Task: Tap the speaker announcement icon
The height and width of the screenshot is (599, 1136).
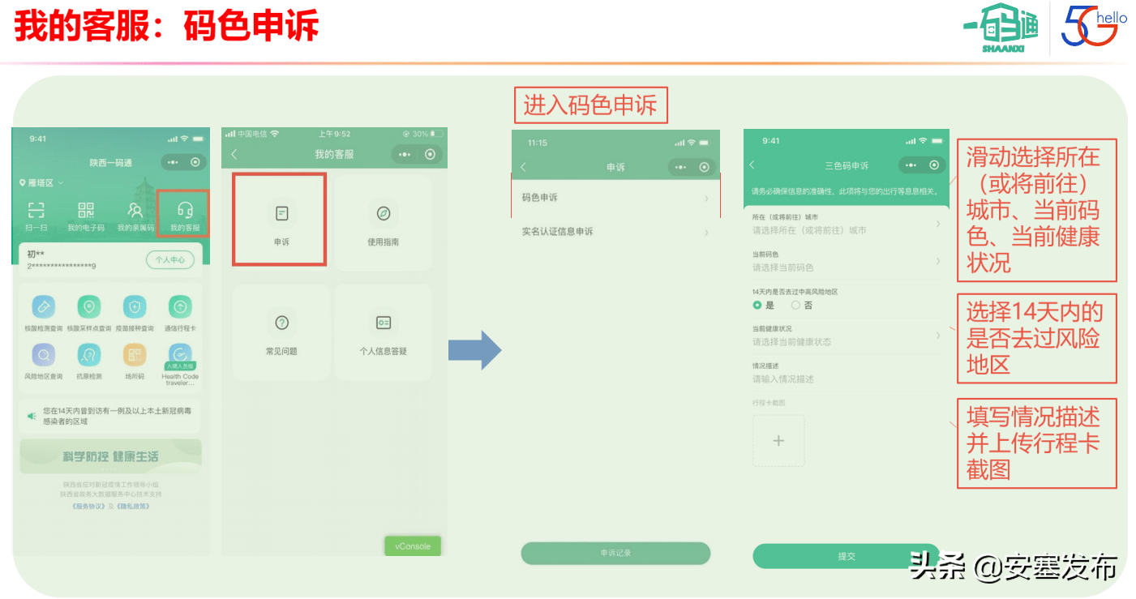Action: pos(32,416)
